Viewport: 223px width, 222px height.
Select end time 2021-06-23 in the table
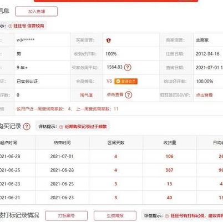pyautogui.click(x=62, y=198)
